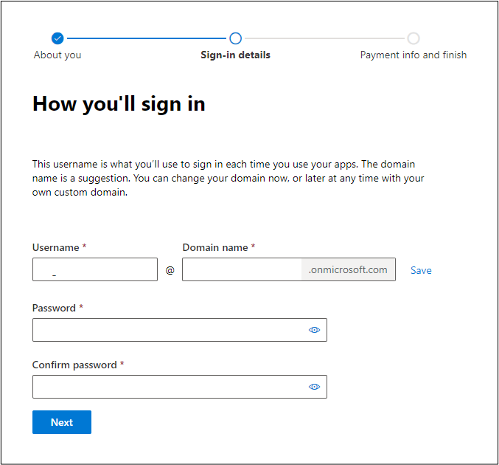Click the Save link beside domain name
The image size is (499, 465).
pos(421,270)
